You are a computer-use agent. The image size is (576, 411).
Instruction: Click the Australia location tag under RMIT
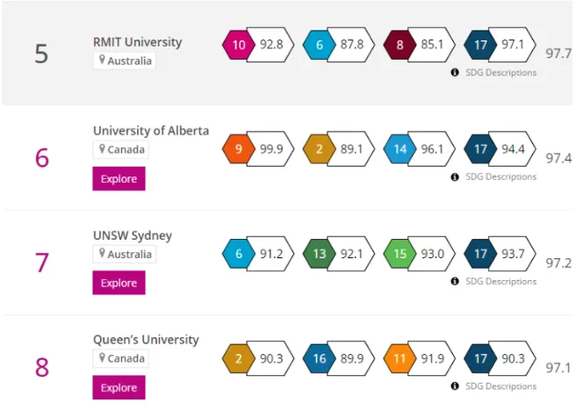coord(125,61)
